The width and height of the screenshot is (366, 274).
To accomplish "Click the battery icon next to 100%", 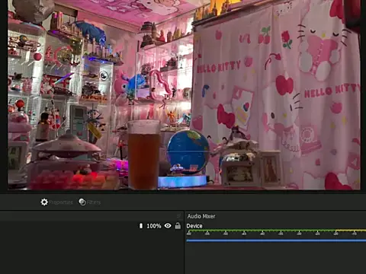I will (141, 225).
